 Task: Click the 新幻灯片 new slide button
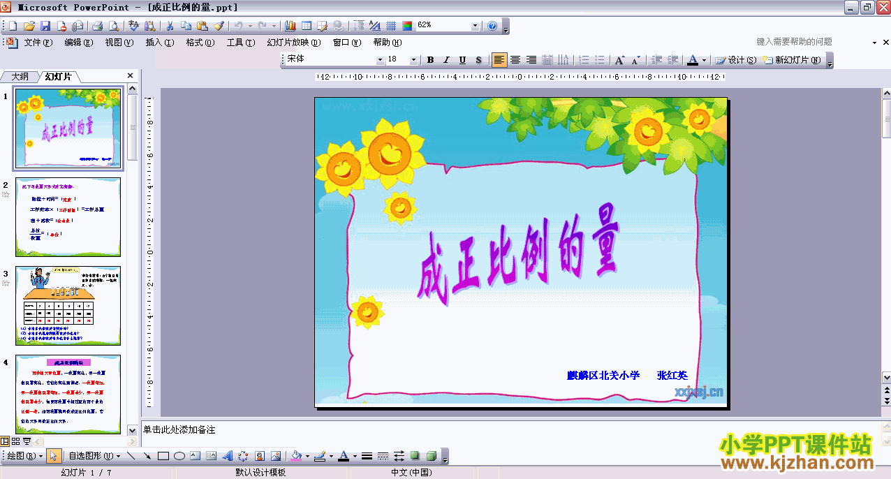793,60
